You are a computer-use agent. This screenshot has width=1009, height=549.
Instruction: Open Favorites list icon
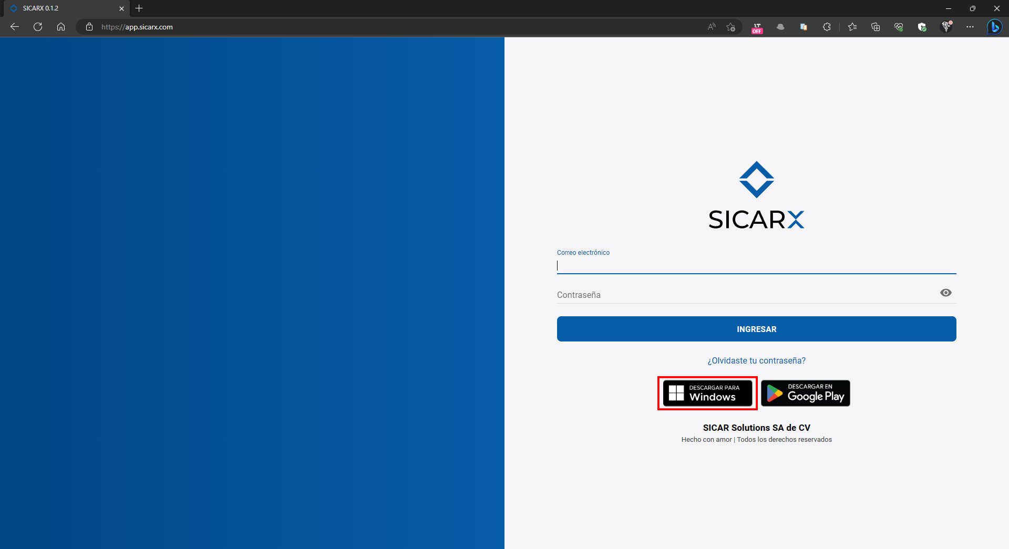click(852, 27)
